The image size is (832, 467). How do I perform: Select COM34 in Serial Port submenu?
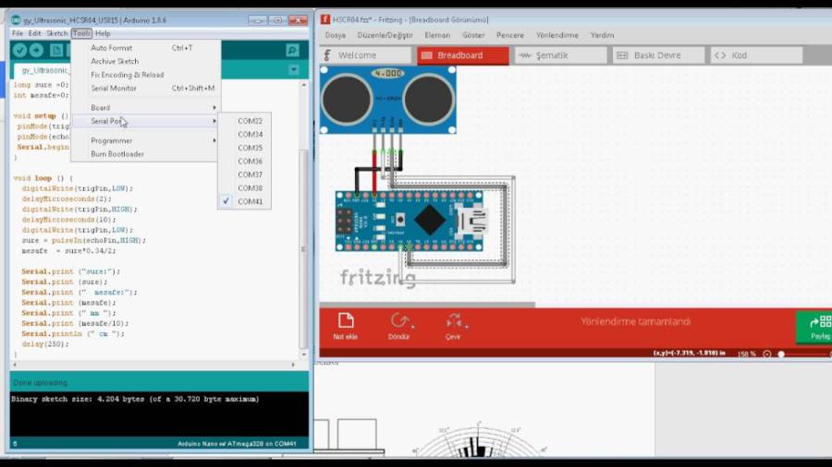tap(245, 135)
